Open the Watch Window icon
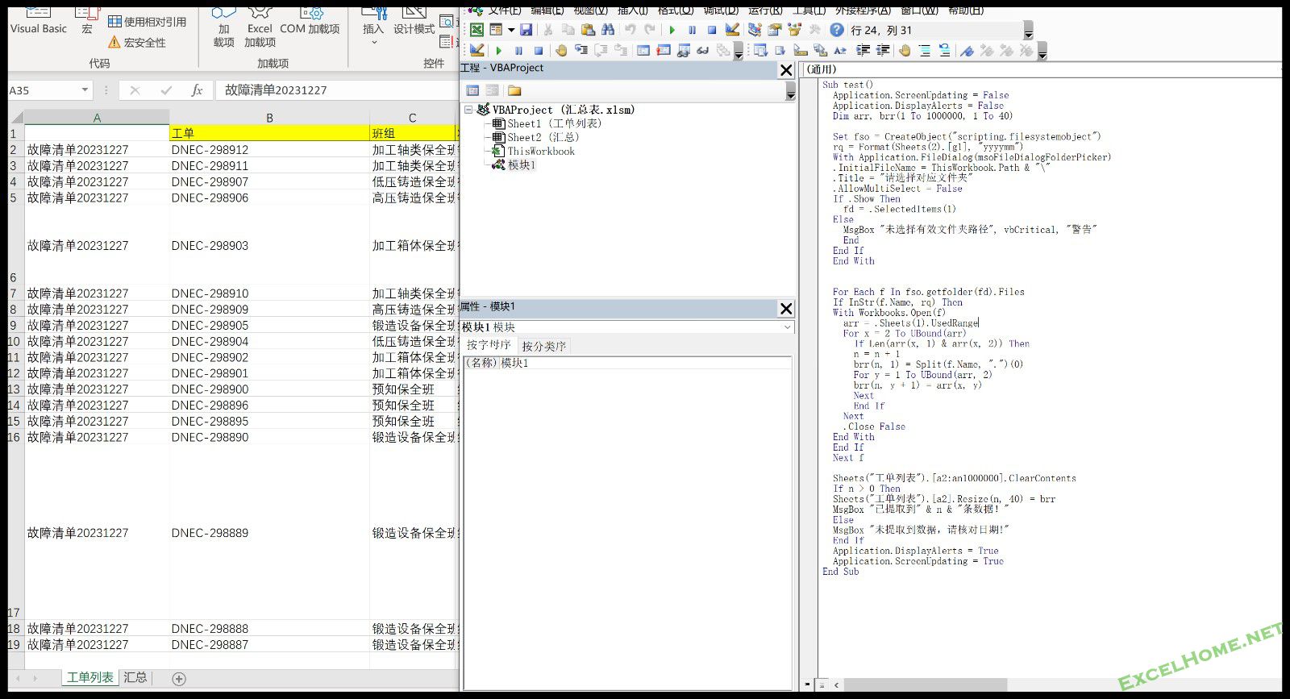 tap(683, 50)
